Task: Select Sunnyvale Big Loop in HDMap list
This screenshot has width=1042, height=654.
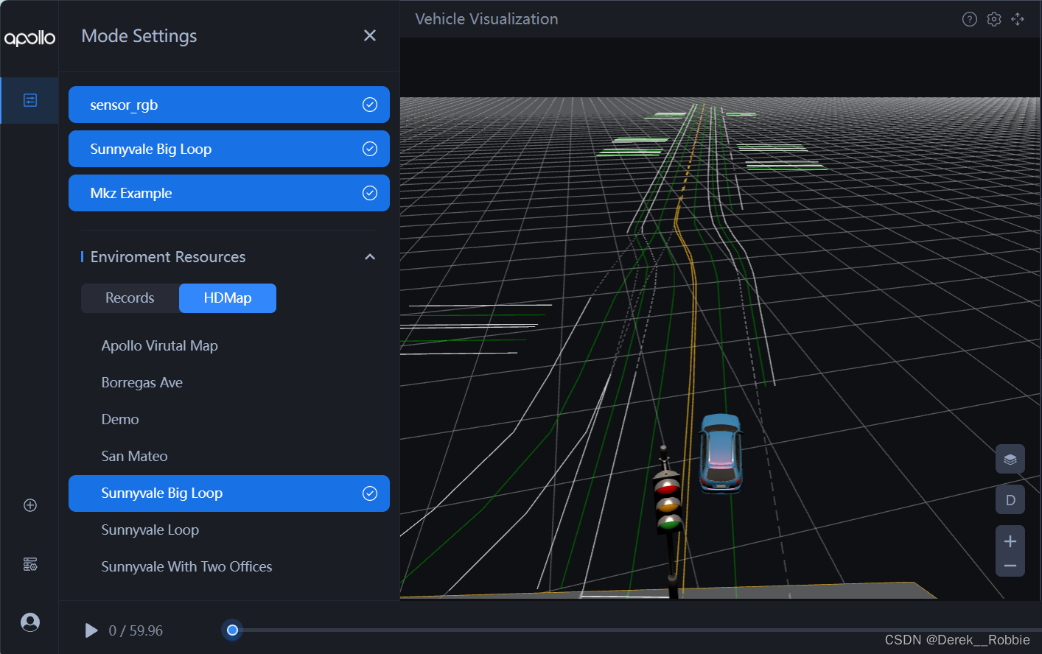Action: 229,493
